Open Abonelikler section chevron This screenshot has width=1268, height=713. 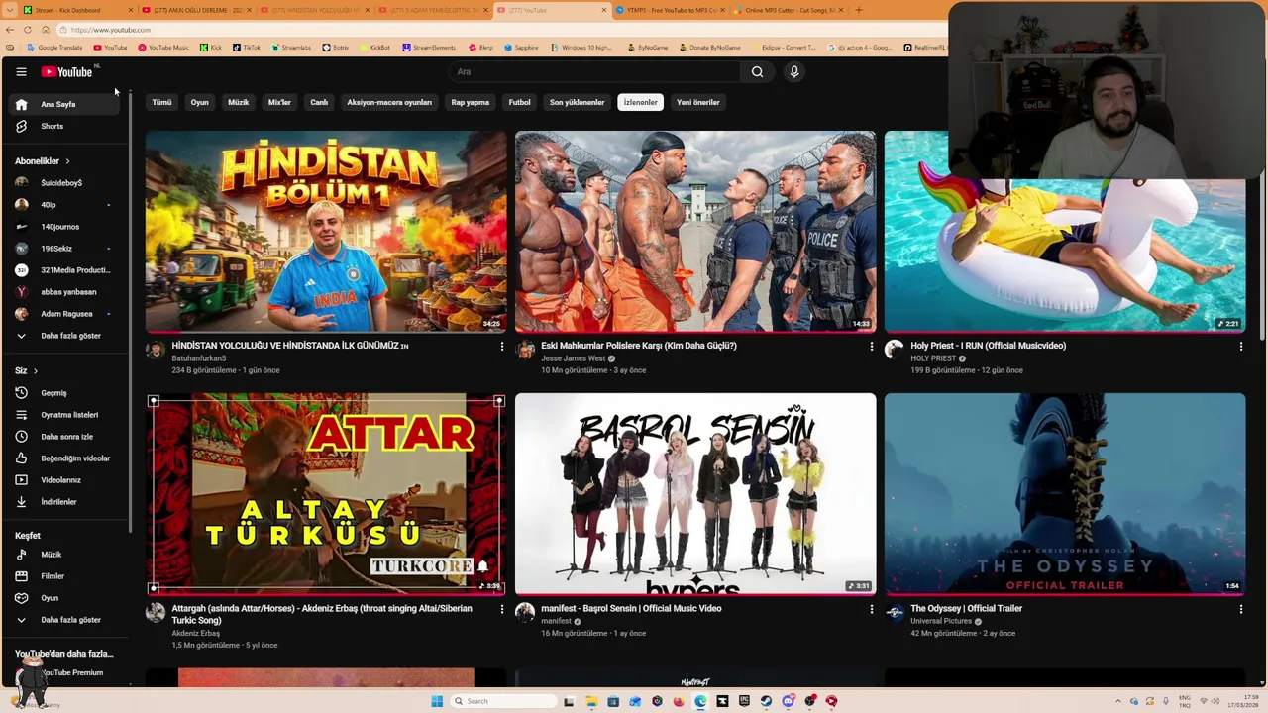(67, 160)
